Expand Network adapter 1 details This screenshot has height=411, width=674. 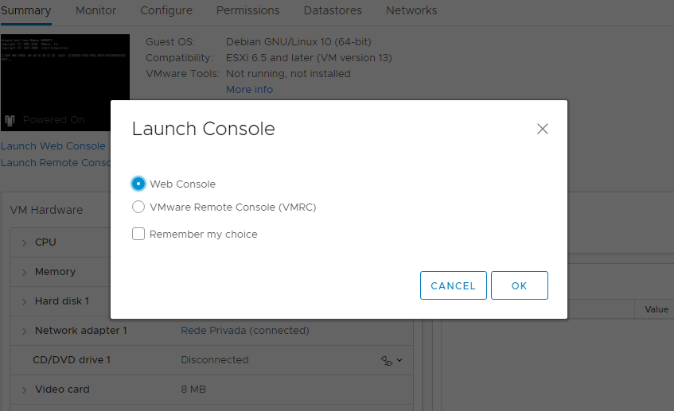[x=24, y=331]
